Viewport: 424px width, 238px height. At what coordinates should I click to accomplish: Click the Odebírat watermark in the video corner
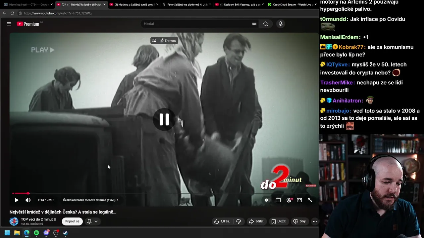311,186
